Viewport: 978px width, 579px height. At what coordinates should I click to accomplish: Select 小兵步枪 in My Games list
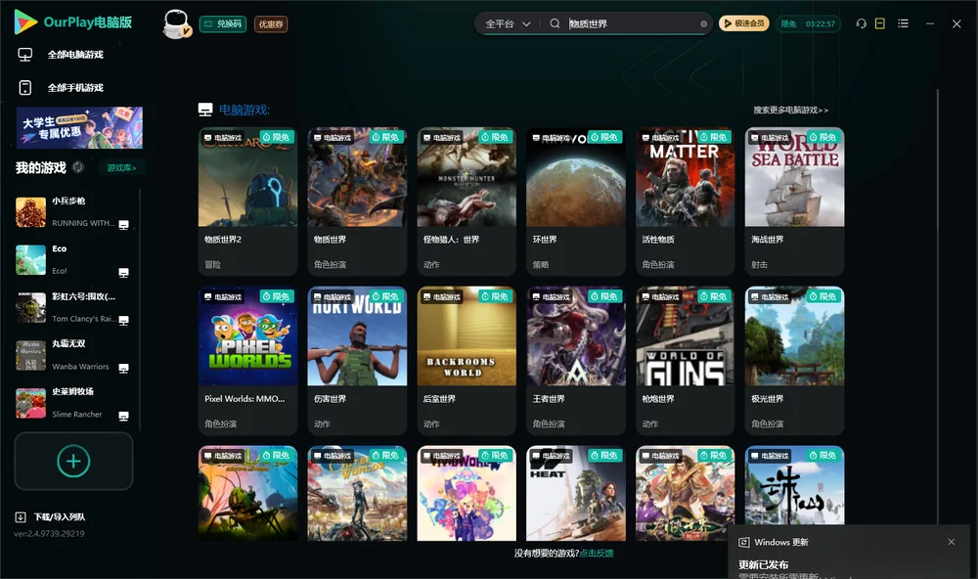click(73, 212)
